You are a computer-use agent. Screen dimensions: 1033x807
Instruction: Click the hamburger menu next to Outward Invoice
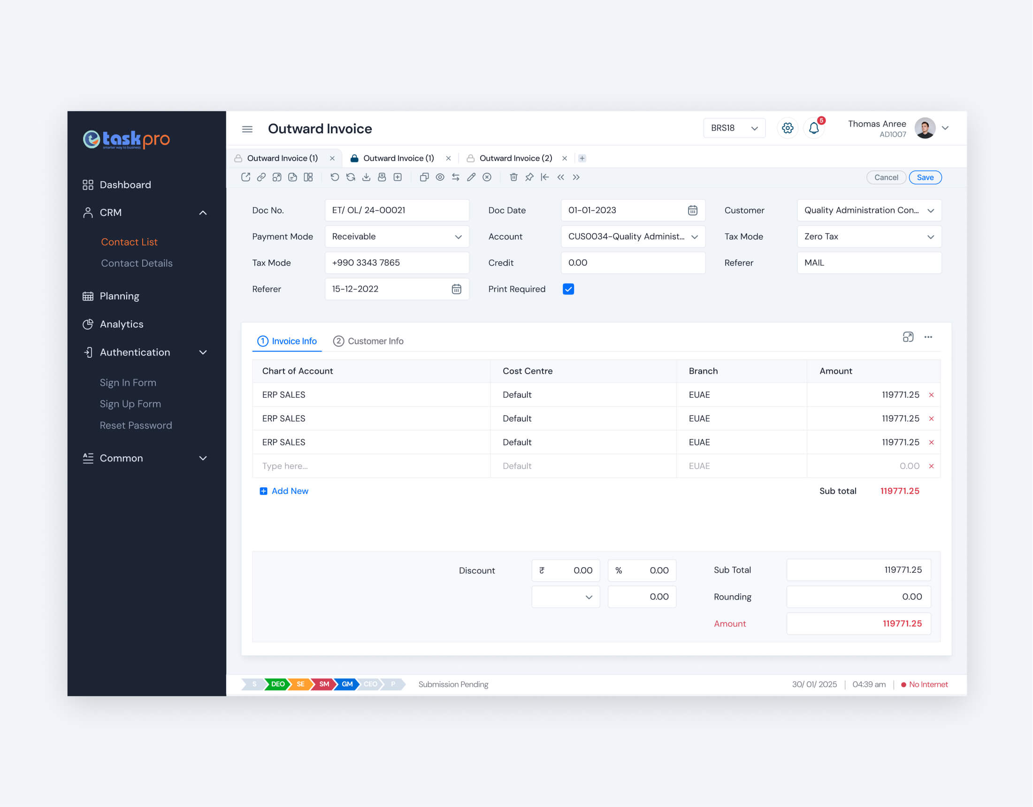(247, 129)
